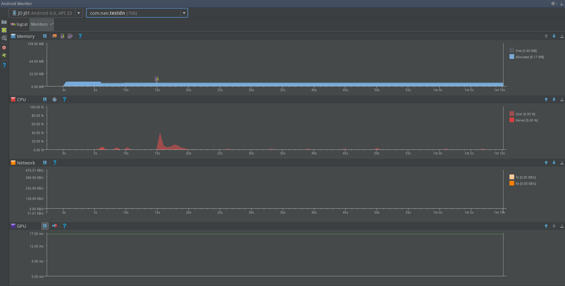Click the Android Monitor window title

tap(16, 4)
